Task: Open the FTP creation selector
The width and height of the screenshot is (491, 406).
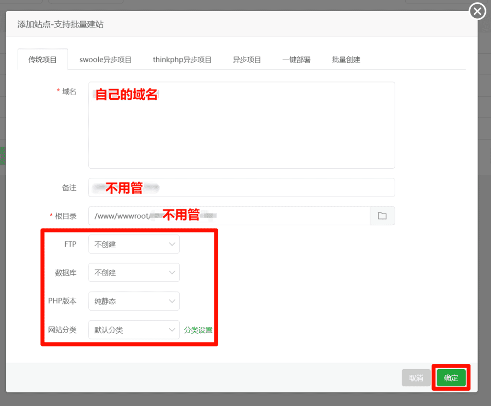Action: (134, 244)
